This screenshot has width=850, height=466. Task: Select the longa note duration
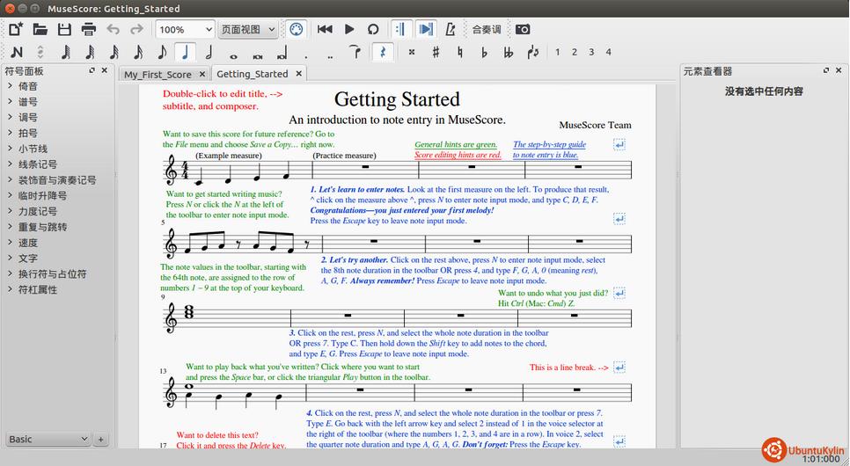click(x=282, y=53)
